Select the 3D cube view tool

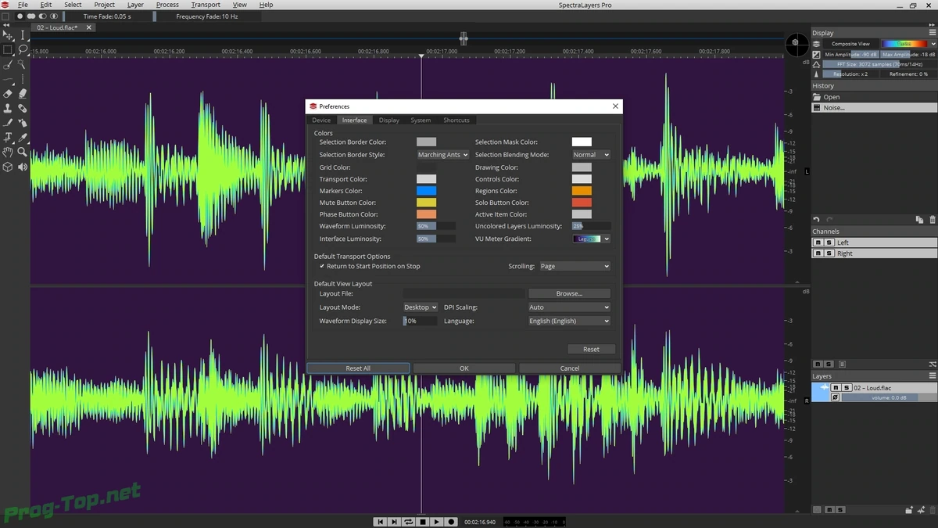coord(8,167)
